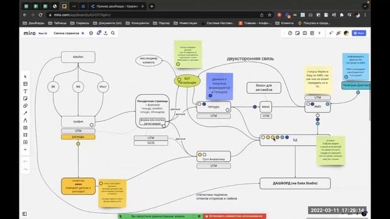The image size is (390, 219).
Task: Open the Сервисы bookmarks folder
Action: [x=80, y=23]
